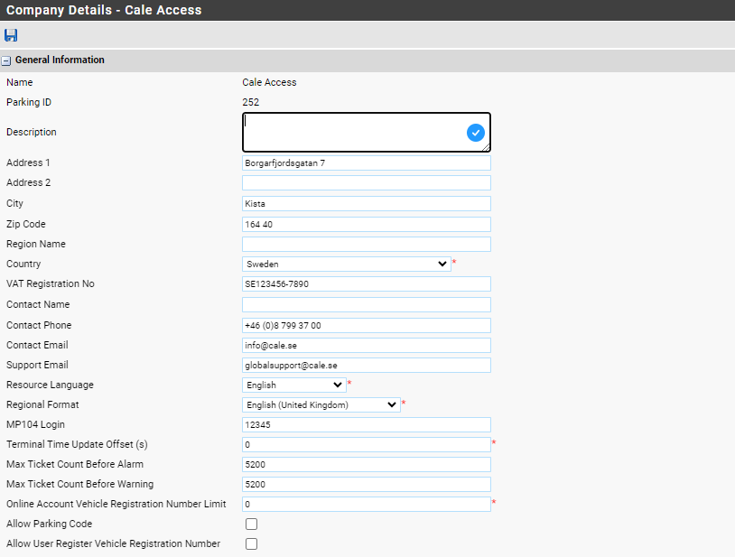Click the blue checkmark in Description box
Screen dimensions: 735x557
pos(475,133)
